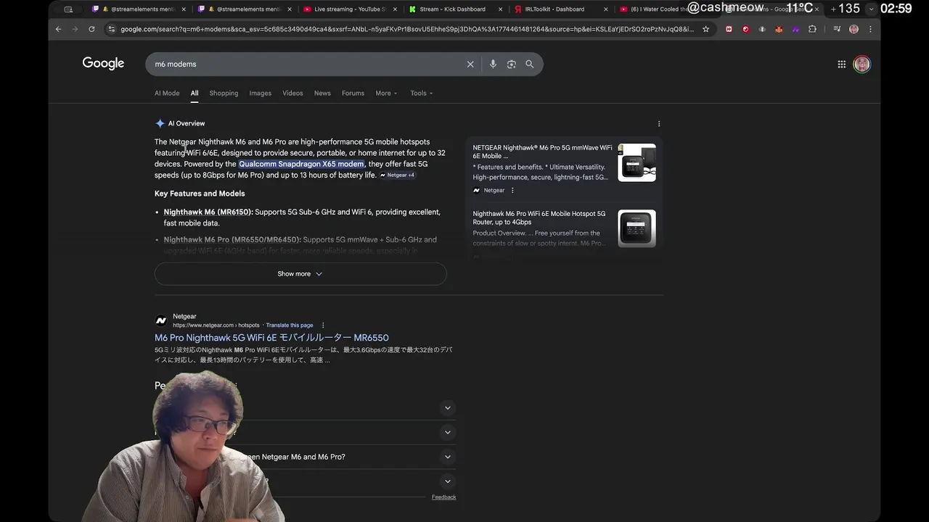Go back to the previous page

click(59, 29)
